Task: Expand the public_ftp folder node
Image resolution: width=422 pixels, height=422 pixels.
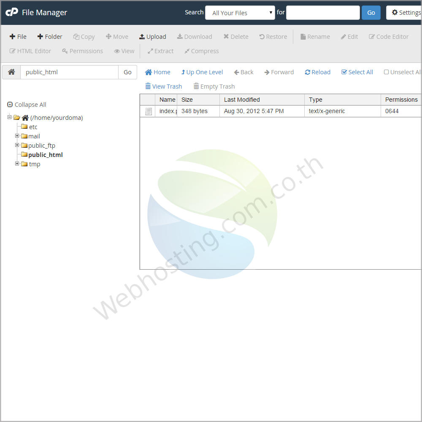Action: coord(17,145)
